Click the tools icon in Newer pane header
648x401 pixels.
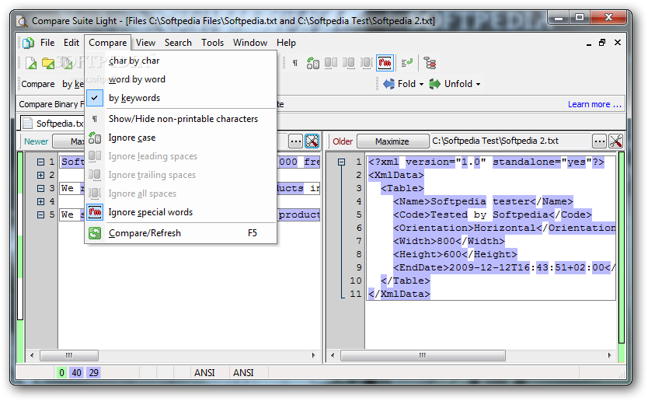pyautogui.click(x=312, y=141)
